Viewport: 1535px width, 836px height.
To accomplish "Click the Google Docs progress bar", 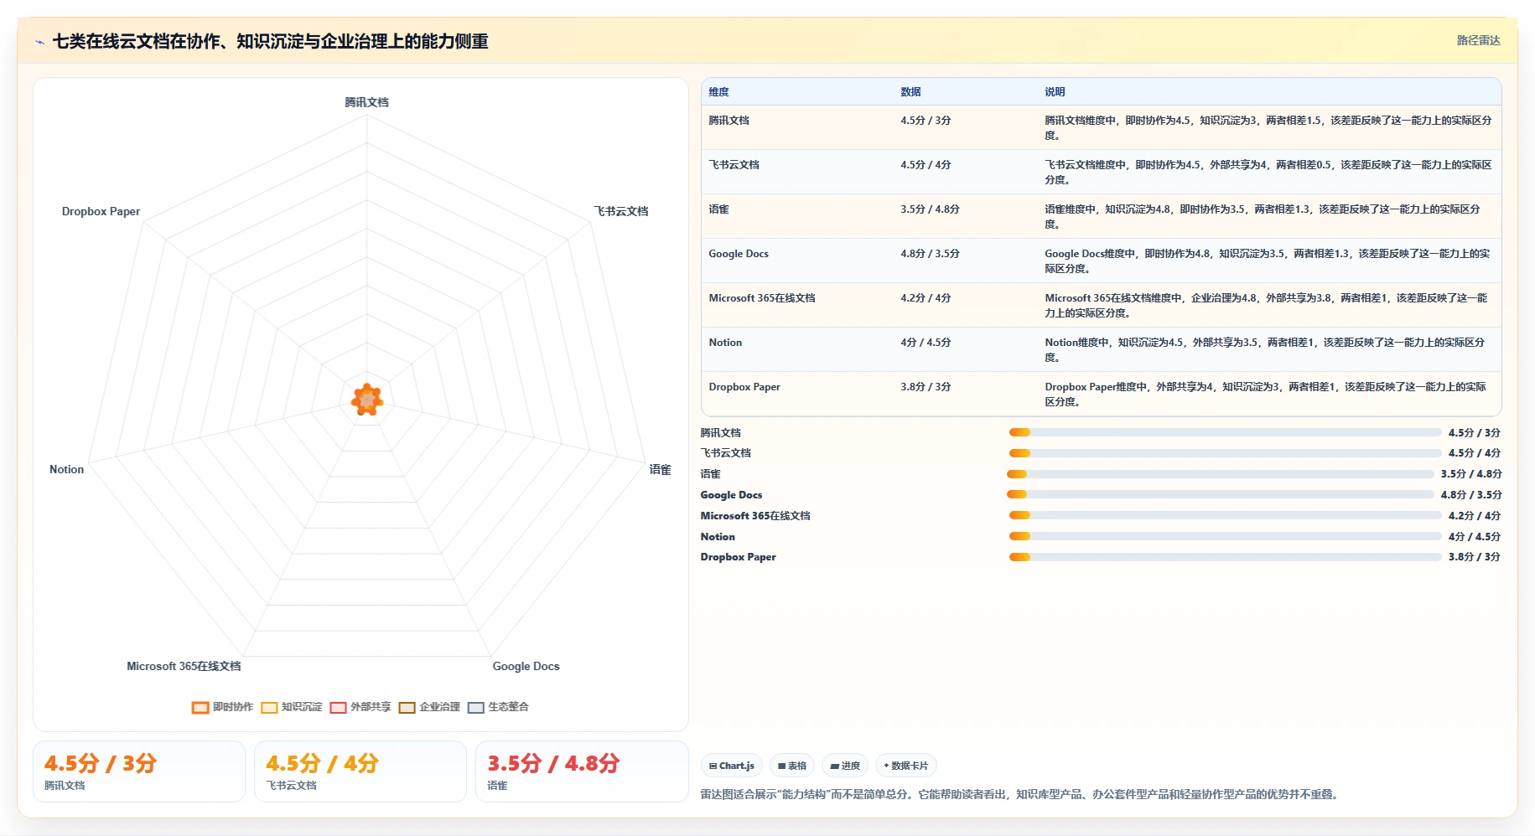I will (1221, 494).
